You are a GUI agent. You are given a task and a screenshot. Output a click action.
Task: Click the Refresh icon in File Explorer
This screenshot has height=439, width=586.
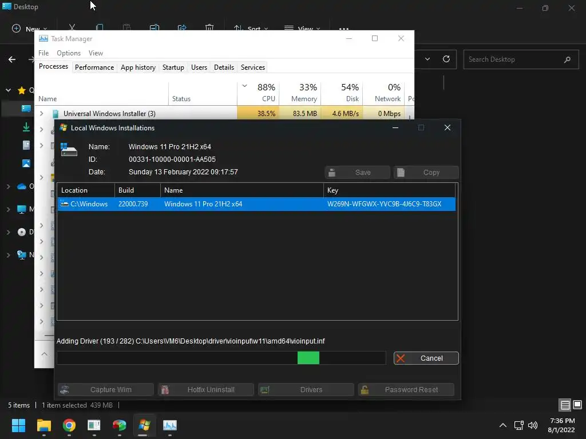[x=446, y=59]
